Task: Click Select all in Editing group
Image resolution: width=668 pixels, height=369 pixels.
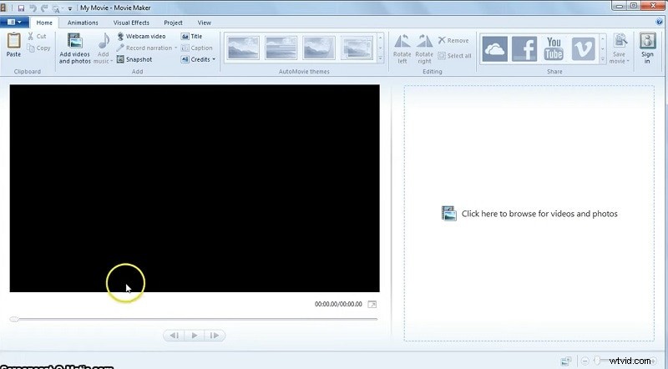Action: [x=455, y=55]
